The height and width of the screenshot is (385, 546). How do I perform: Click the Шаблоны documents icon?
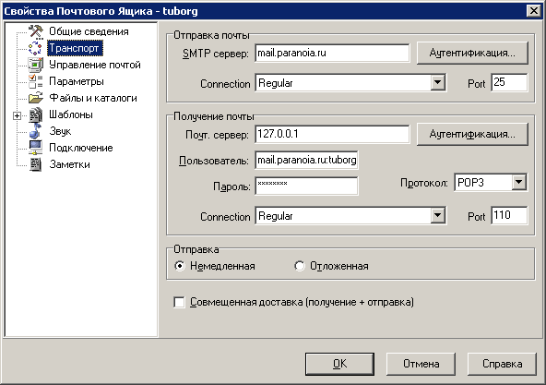[36, 115]
